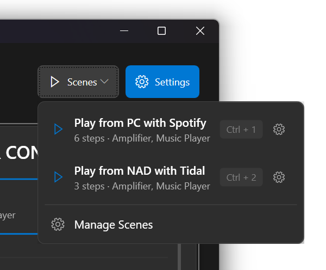Click the play triangle icon in the Scenes button

pyautogui.click(x=55, y=82)
